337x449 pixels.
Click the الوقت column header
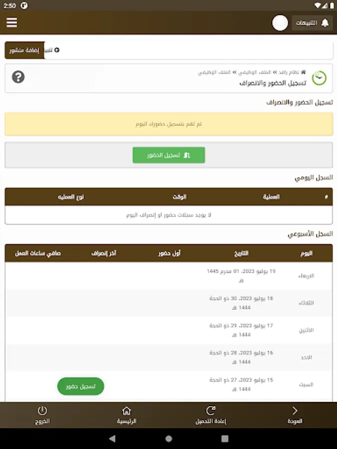pyautogui.click(x=179, y=197)
